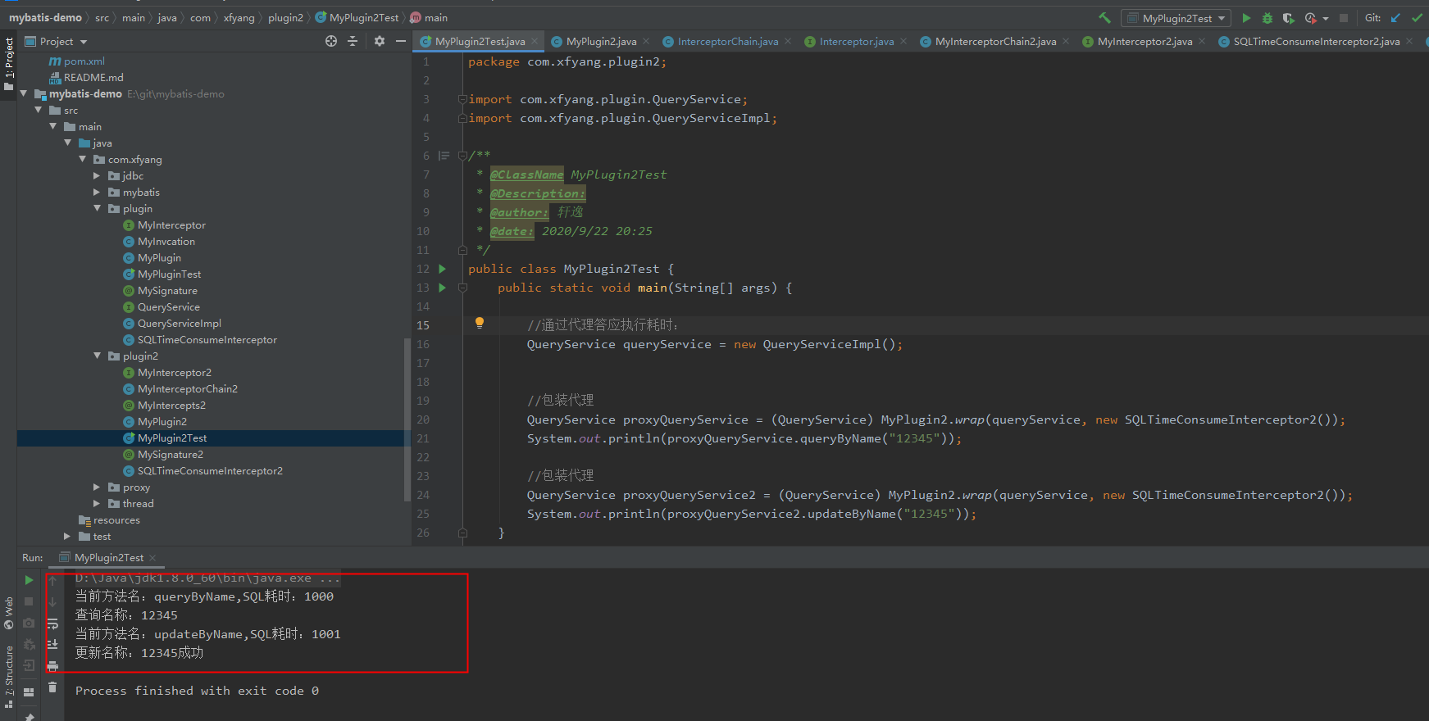The image size is (1429, 721).
Task: Collapse the plugin2 package in the tree
Action: click(97, 356)
